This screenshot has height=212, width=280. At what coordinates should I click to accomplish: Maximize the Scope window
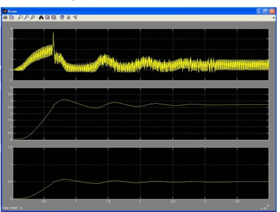pos(266,12)
